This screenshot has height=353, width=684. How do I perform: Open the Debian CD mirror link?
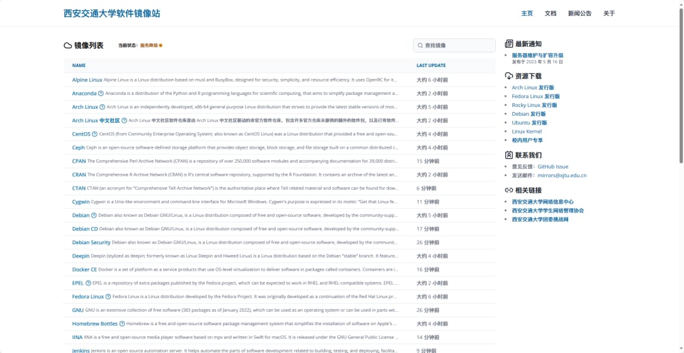click(x=85, y=229)
